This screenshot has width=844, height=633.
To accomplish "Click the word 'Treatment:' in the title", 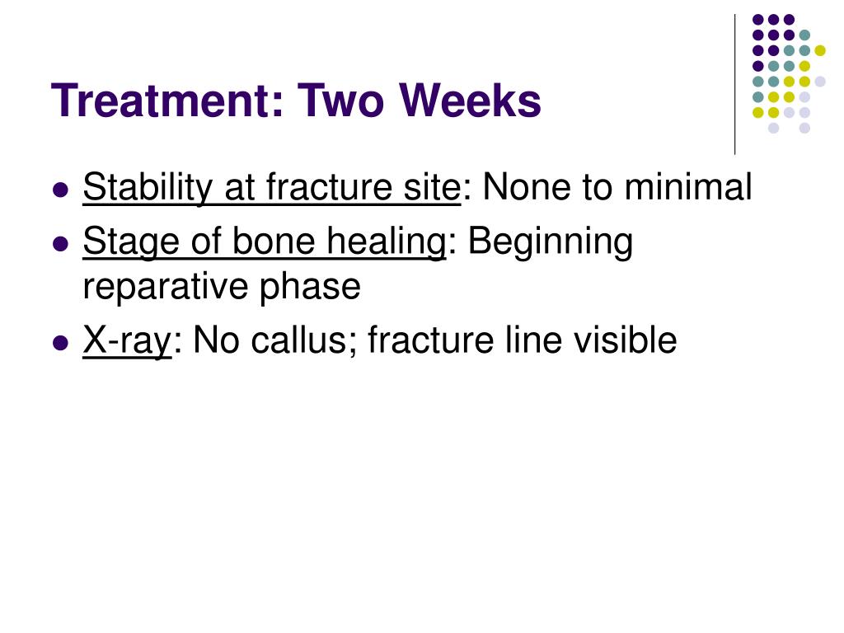I will 167,101.
